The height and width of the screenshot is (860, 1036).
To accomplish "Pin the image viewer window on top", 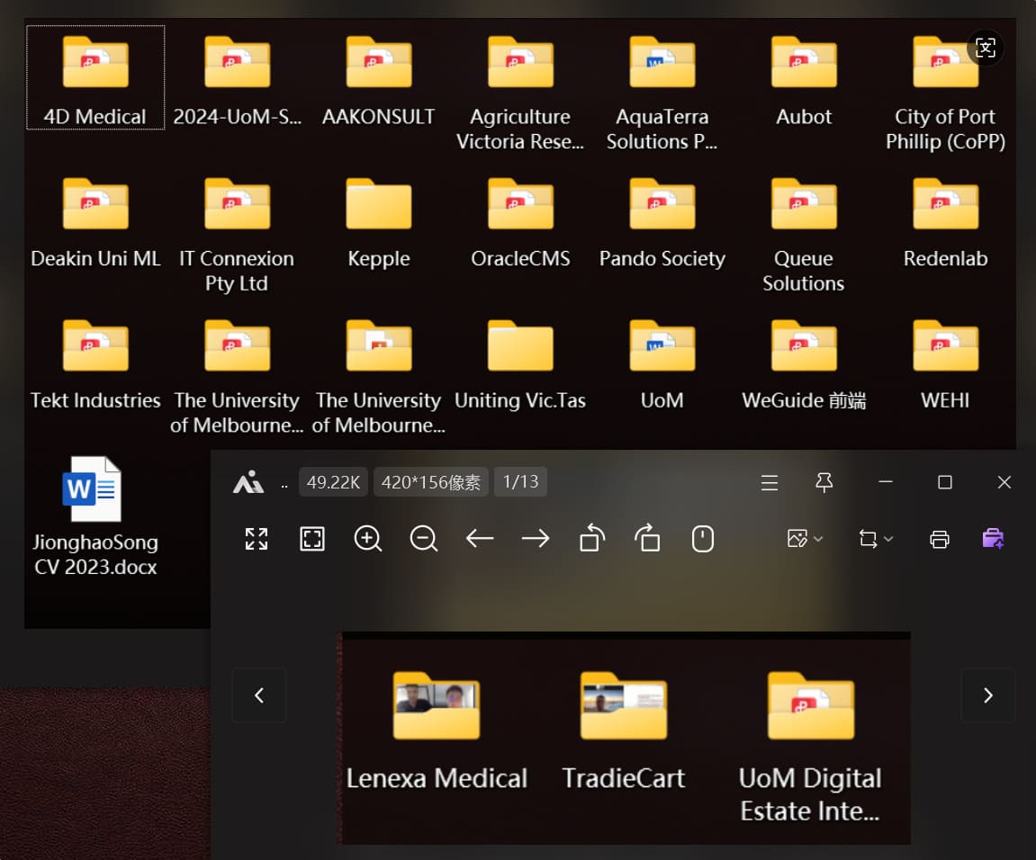I will coord(824,483).
